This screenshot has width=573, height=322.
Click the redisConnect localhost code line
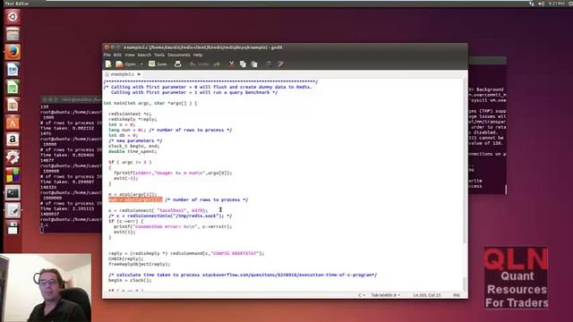tap(158, 211)
